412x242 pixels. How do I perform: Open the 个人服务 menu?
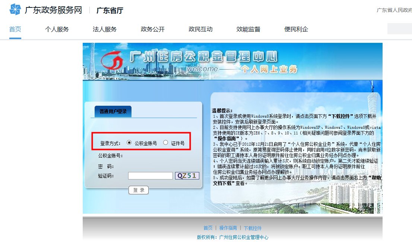point(57,29)
